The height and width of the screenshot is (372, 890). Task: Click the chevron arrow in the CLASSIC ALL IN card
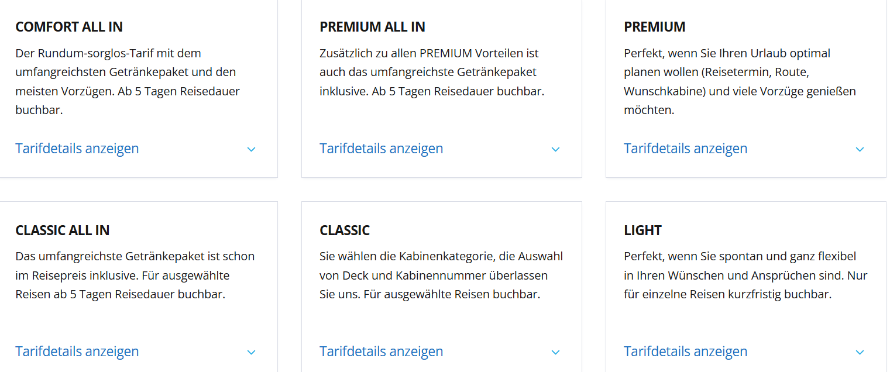coord(251,352)
